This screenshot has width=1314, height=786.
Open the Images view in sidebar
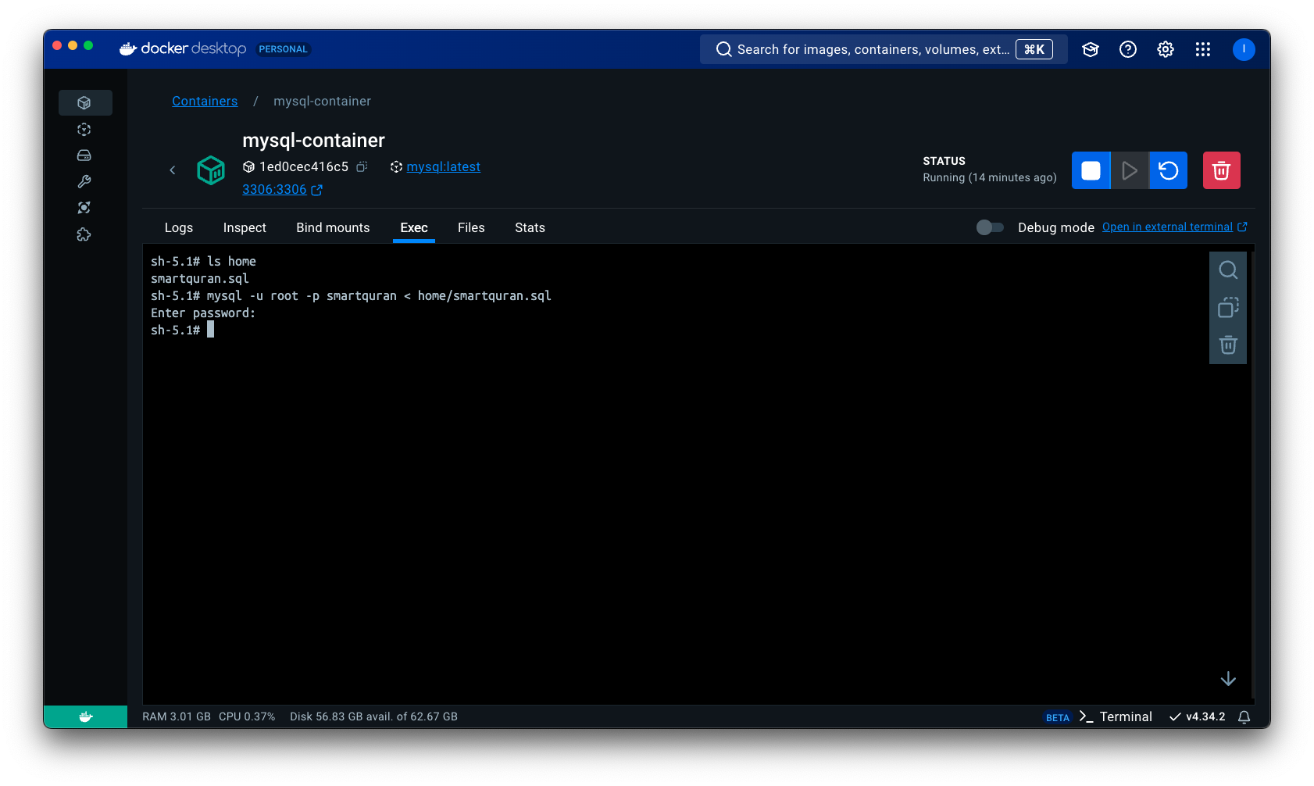[x=84, y=130]
